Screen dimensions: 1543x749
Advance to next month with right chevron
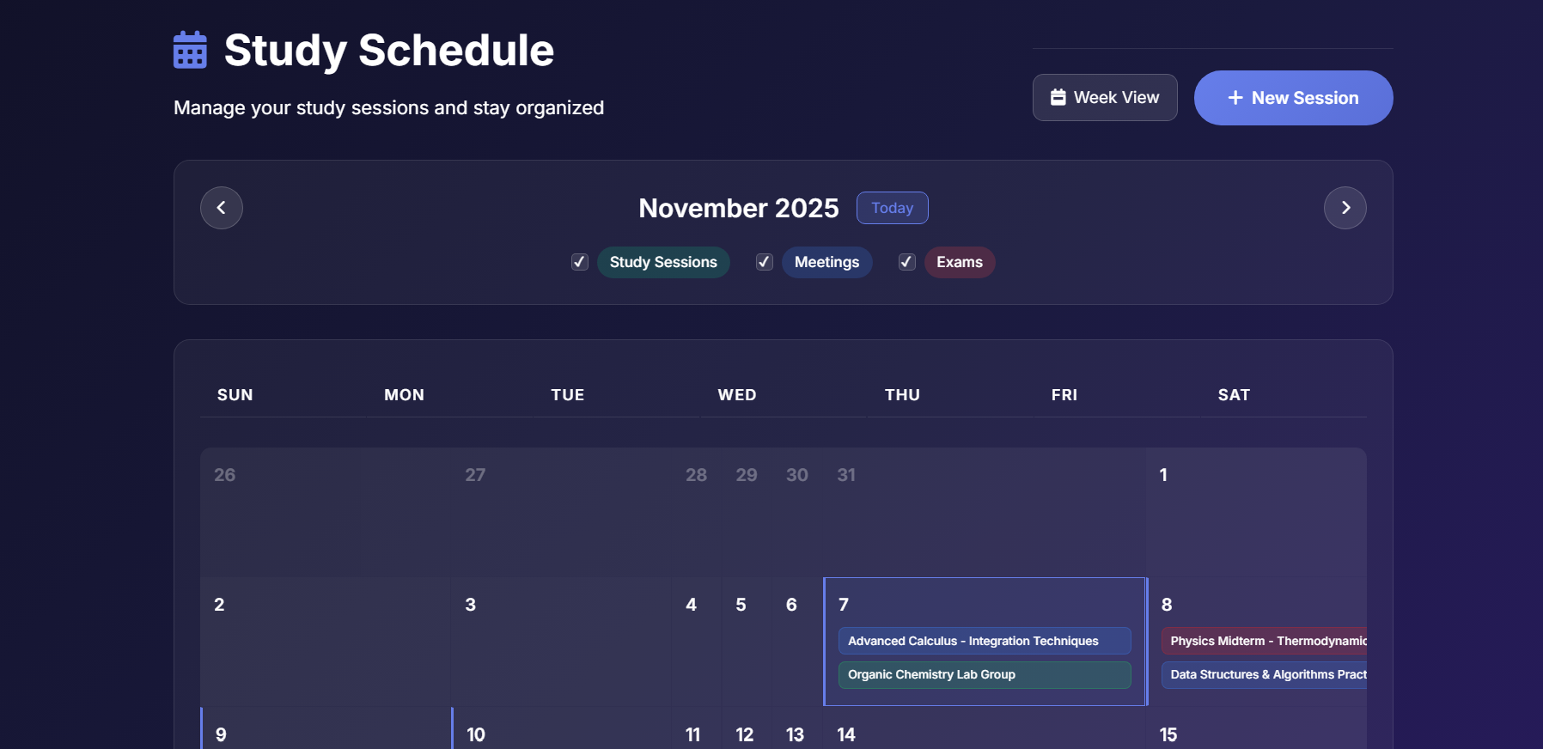tap(1345, 208)
